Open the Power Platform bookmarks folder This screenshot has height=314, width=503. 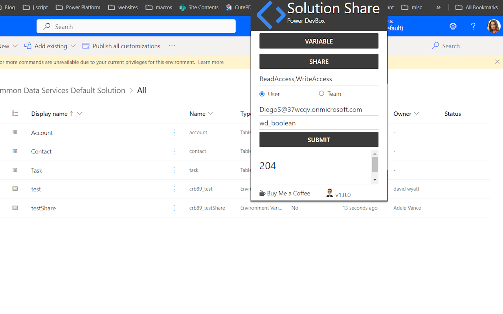78,7
